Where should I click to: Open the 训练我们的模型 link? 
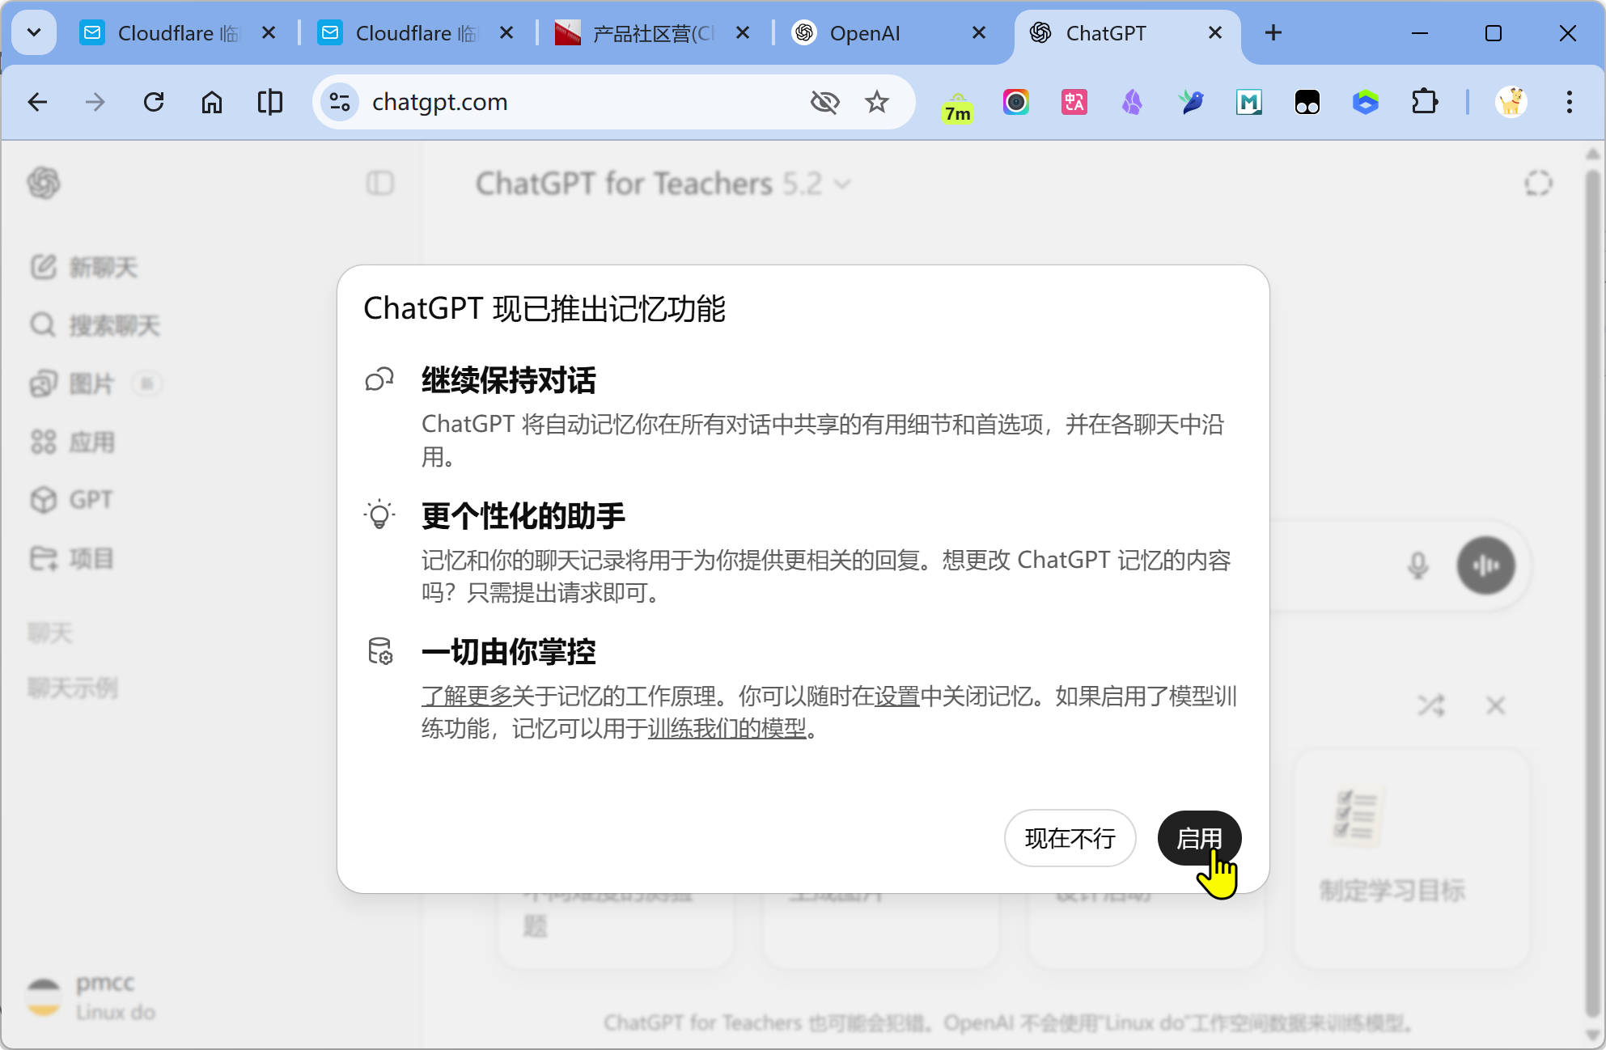727,728
